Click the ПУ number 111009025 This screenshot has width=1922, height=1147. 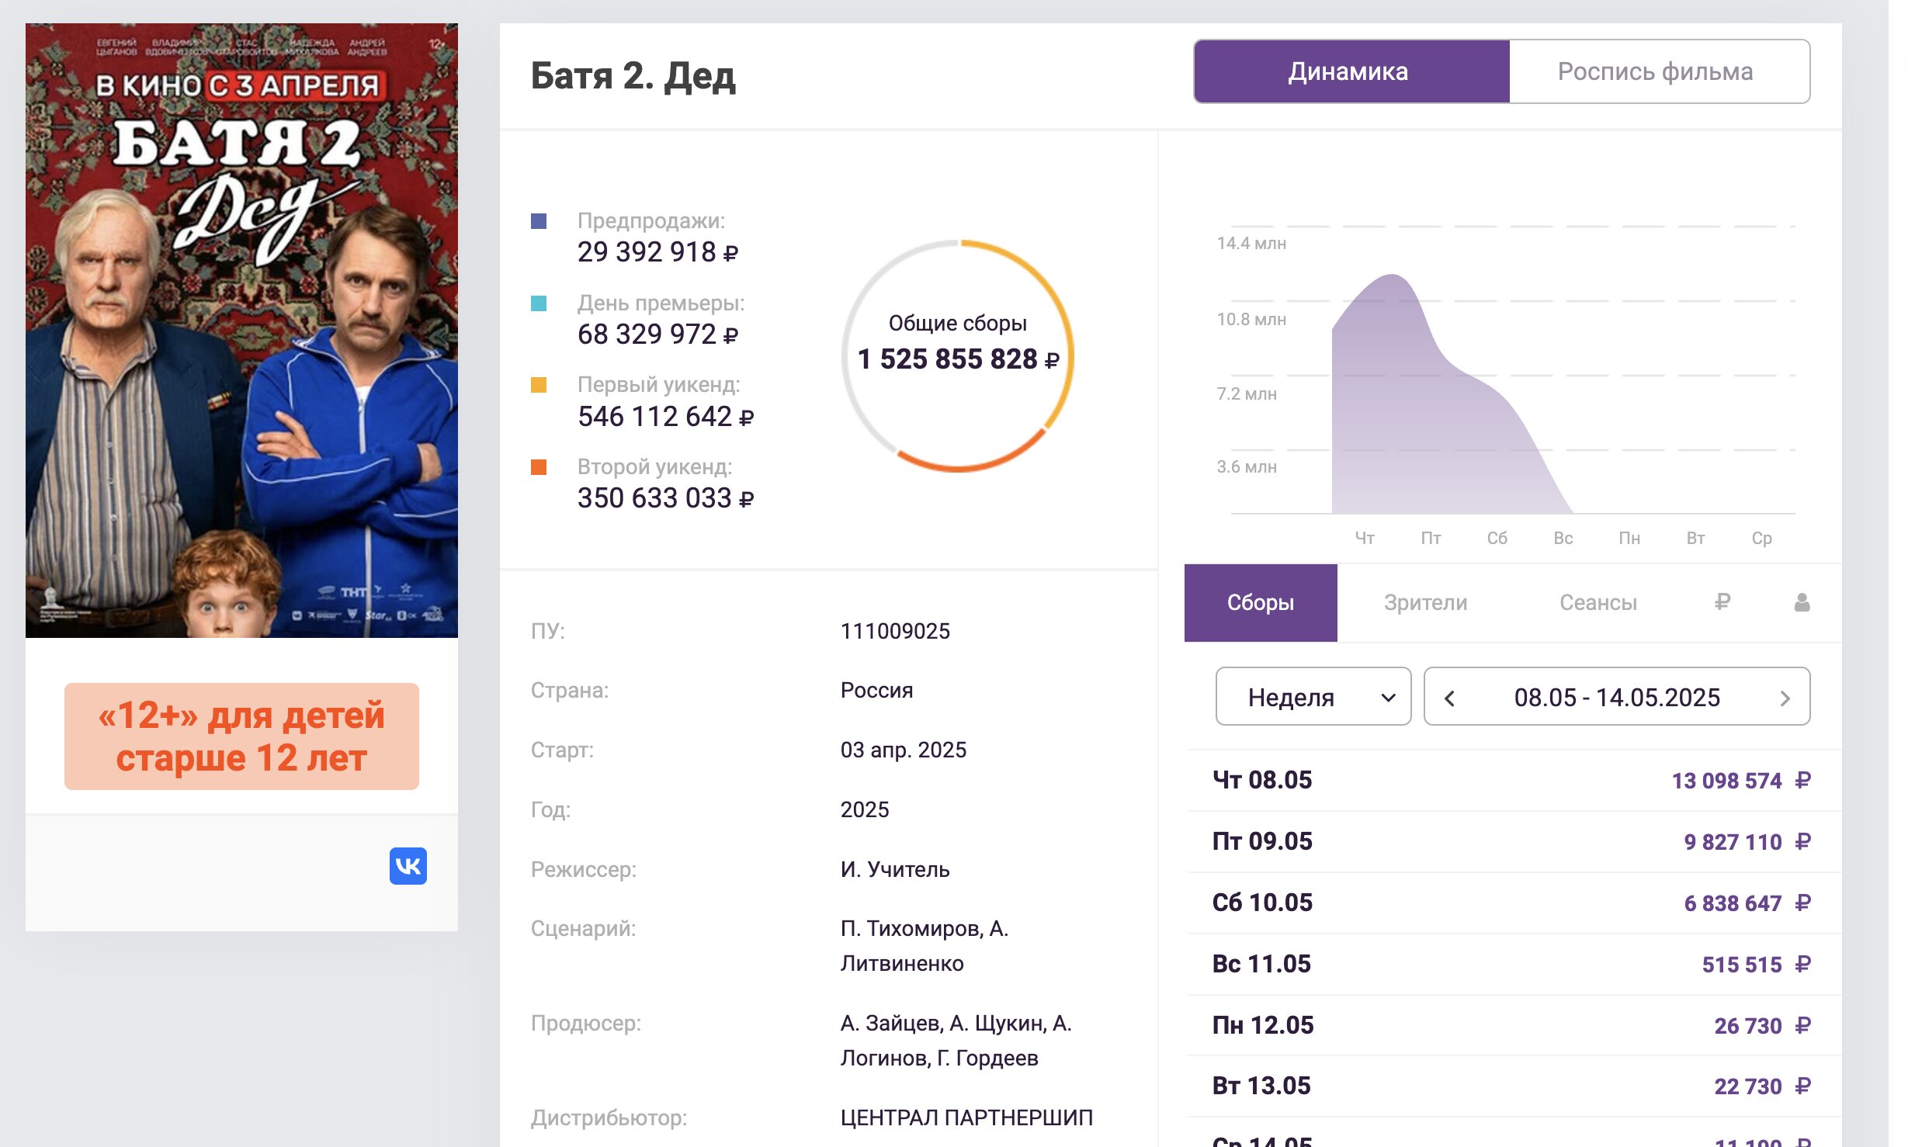click(895, 631)
